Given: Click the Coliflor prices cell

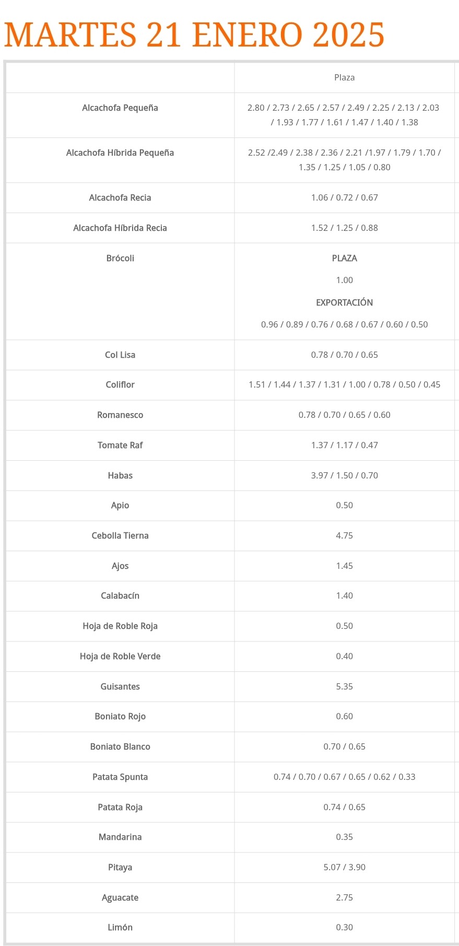Looking at the screenshot, I should pyautogui.click(x=345, y=385).
